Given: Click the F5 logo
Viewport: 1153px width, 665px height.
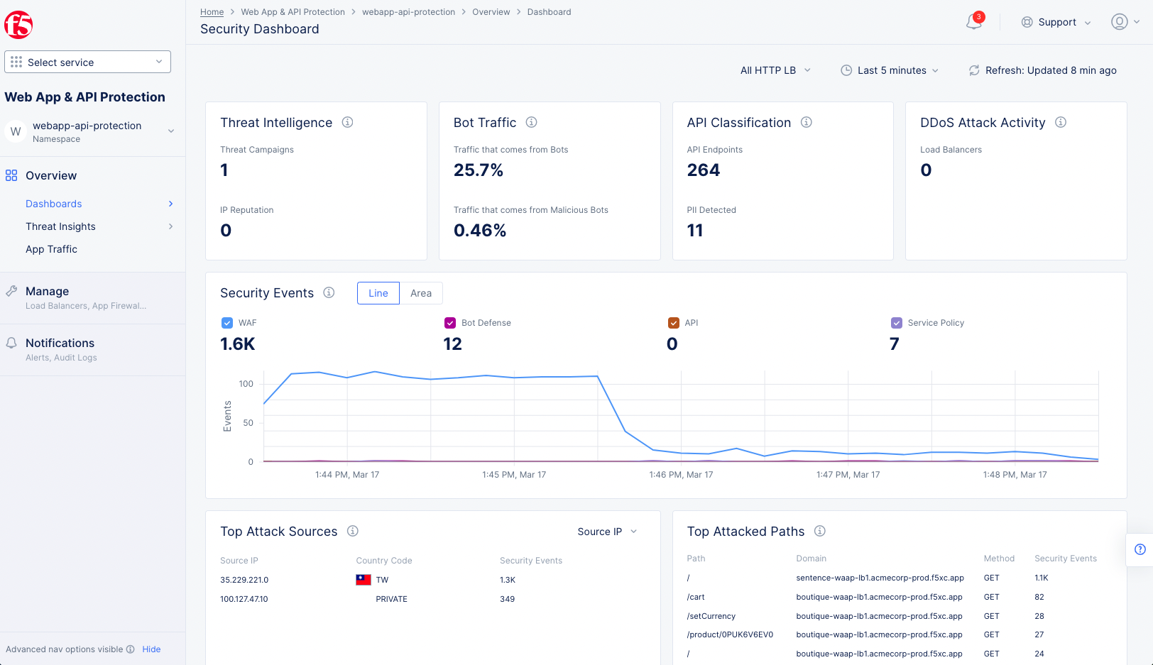Looking at the screenshot, I should 18,23.
